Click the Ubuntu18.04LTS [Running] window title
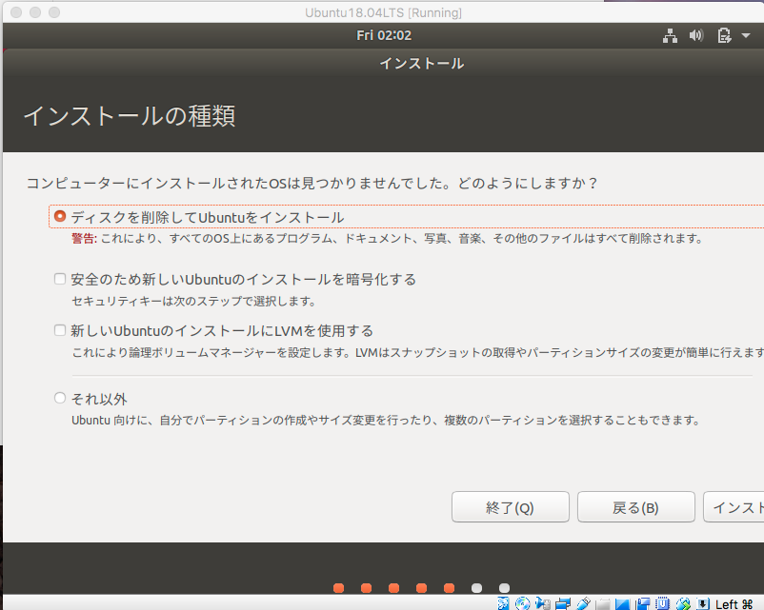This screenshot has height=610, width=764. click(x=384, y=12)
